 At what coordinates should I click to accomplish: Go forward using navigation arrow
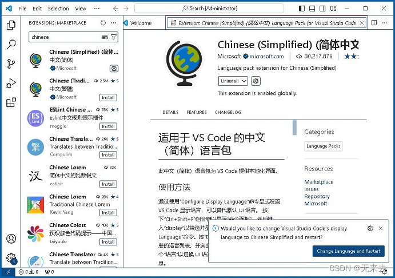(x=126, y=9)
